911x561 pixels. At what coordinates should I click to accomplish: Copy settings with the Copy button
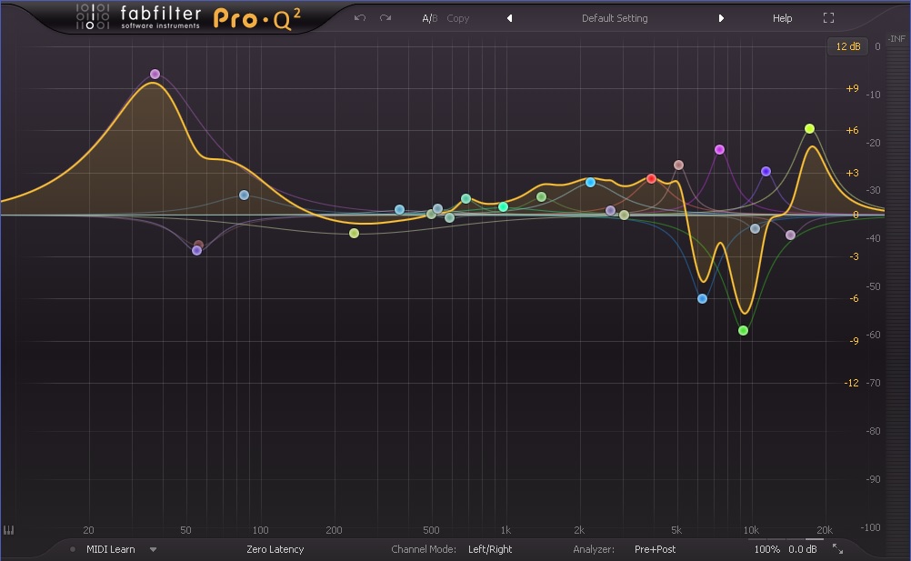click(x=458, y=18)
